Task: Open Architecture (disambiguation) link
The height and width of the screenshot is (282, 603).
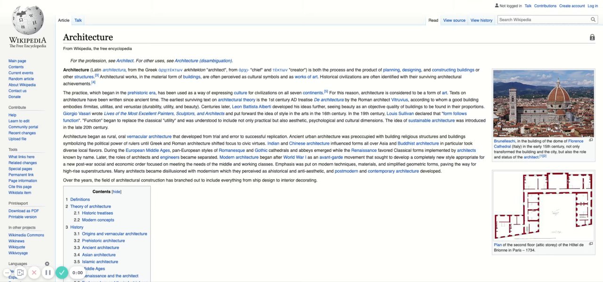Action: tap(203, 61)
